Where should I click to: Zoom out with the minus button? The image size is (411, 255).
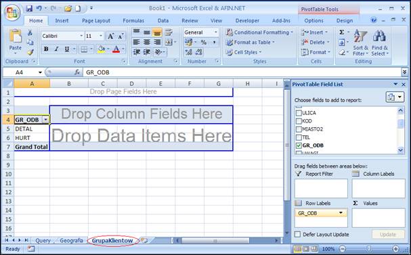click(x=342, y=249)
